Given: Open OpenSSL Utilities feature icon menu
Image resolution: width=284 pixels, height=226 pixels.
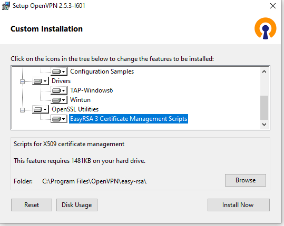Looking at the screenshot, I should click(x=41, y=109).
